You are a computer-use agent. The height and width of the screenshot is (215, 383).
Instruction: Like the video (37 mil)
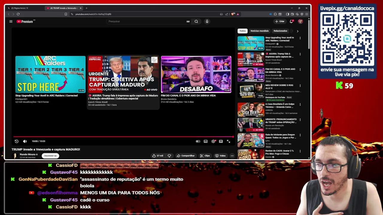(x=158, y=156)
